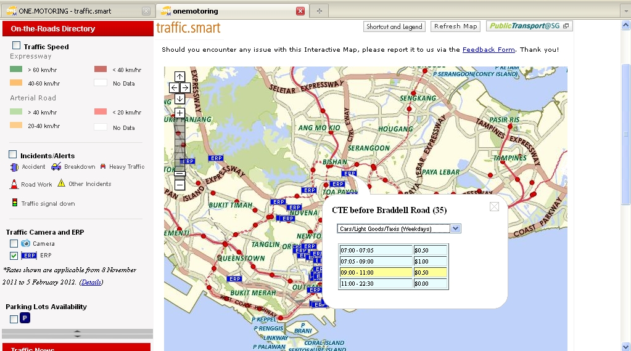This screenshot has height=351, width=631.
Task: Click the external link icon on PublicTransport@SG
Action: tap(566, 26)
